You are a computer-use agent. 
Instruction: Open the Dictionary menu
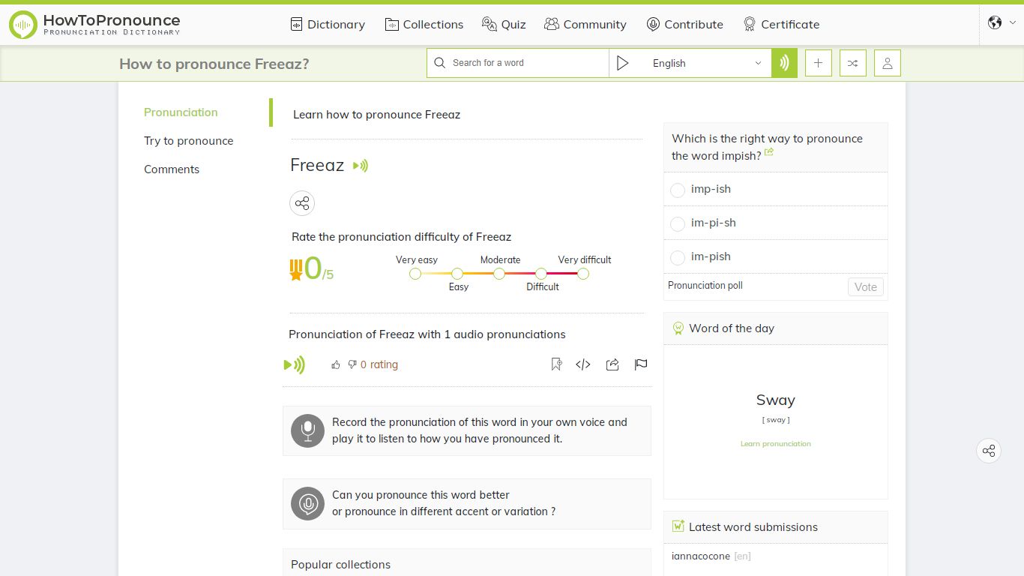tap(328, 24)
